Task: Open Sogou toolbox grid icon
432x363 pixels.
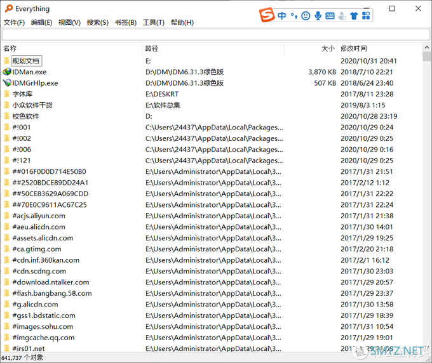Action: [x=366, y=16]
